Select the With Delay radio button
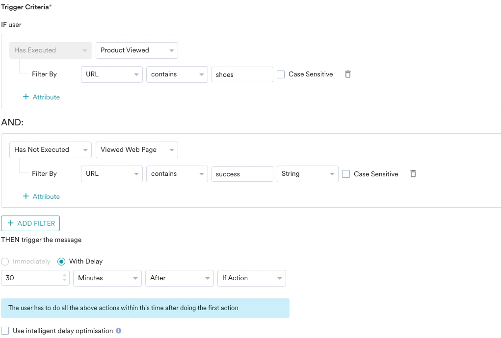501x338 pixels. point(61,261)
